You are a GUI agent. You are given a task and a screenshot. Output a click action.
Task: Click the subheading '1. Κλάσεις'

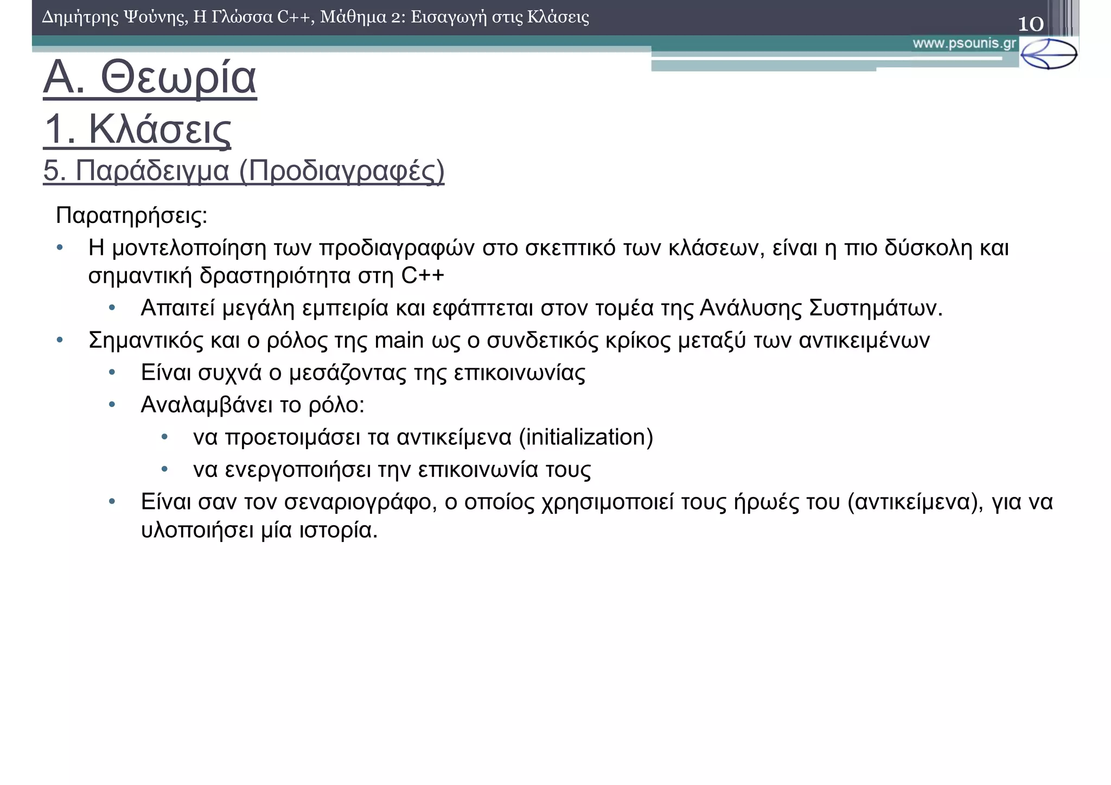(x=137, y=130)
